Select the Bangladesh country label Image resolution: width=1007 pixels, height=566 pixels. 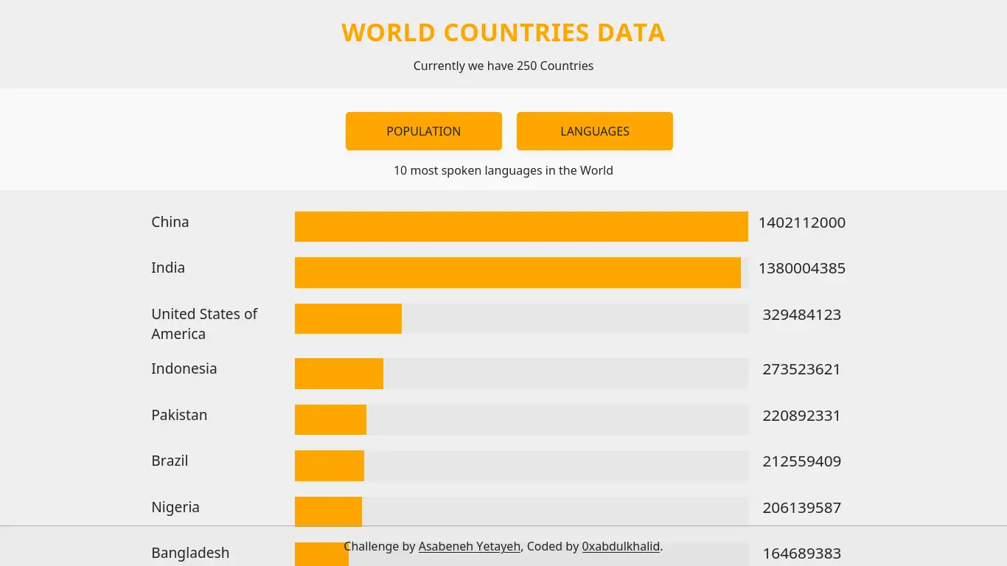pyautogui.click(x=190, y=553)
